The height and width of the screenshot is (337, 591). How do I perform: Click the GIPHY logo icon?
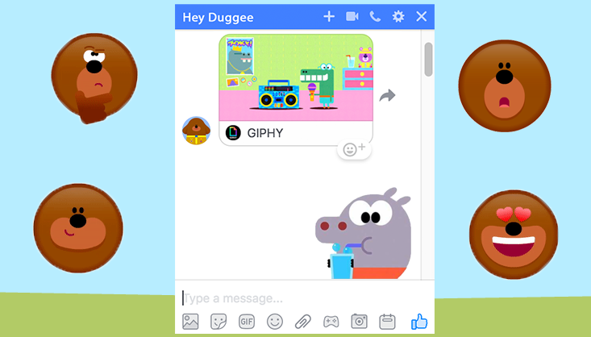click(233, 133)
